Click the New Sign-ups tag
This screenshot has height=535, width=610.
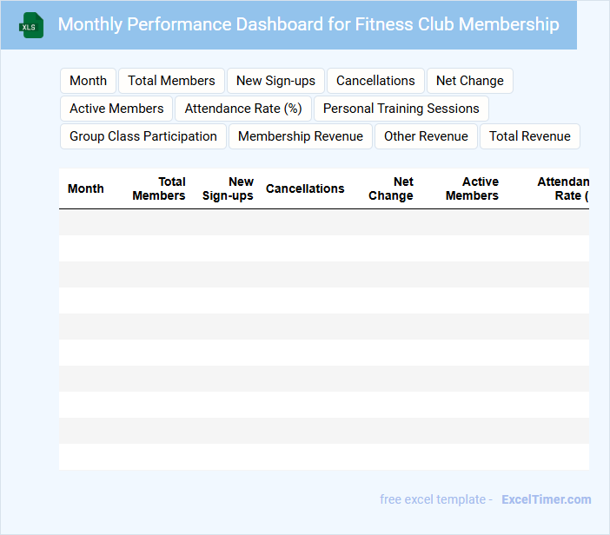(x=275, y=81)
